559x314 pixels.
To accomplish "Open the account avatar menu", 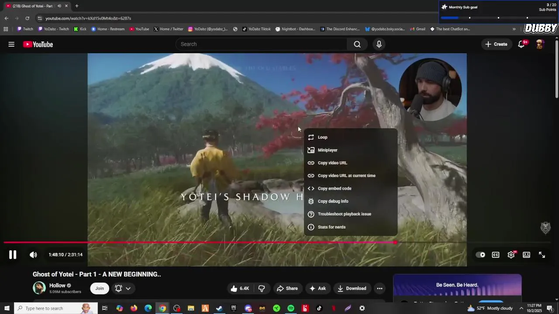I will pyautogui.click(x=540, y=44).
